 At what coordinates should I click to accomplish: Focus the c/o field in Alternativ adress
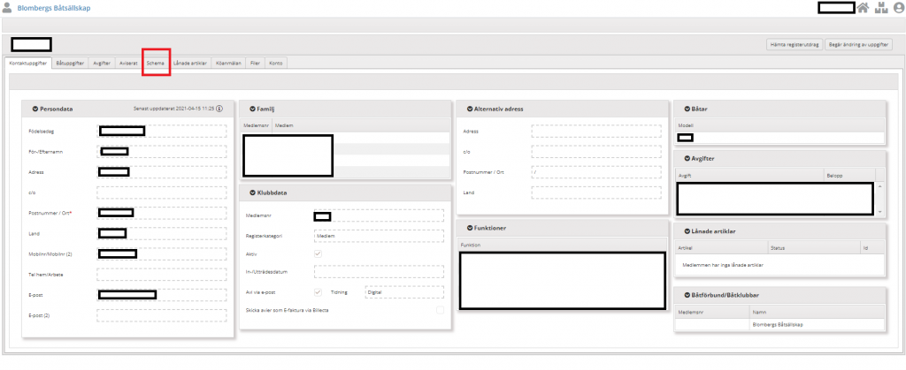[x=596, y=152]
